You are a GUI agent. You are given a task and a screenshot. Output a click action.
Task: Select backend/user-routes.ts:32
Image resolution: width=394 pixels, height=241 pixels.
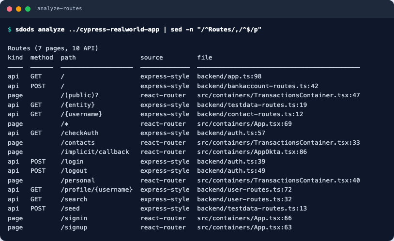pyautogui.click(x=244, y=199)
